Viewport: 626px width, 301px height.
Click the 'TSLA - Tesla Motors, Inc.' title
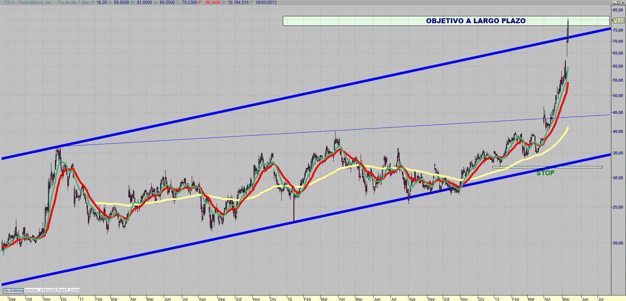click(28, 2)
